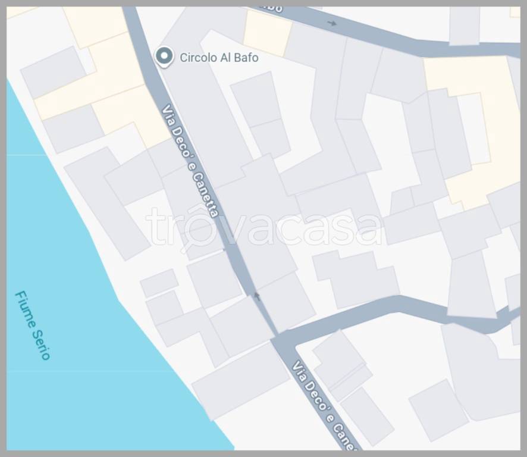Select the small yellow building near the top center
The height and width of the screenshot is (457, 527).
pyautogui.click(x=267, y=33)
